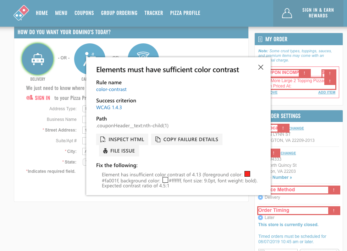Open the MENU navigation item
Image resolution: width=347 pixels, height=251 pixels.
point(61,13)
